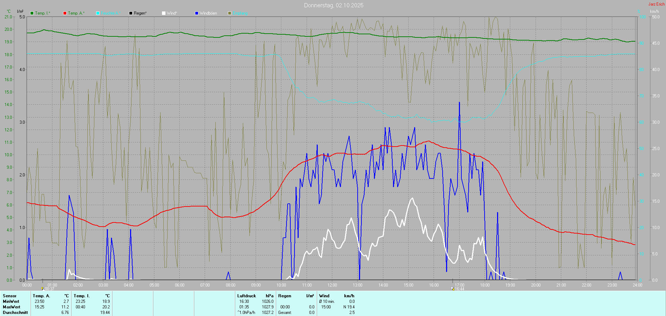Click the cyan Feuchte A. legend square
This screenshot has height=316, width=666.
(98, 13)
